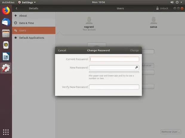The image size is (185, 138).
Task: Click the back arrow in Details header
Action: click(x=16, y=8)
